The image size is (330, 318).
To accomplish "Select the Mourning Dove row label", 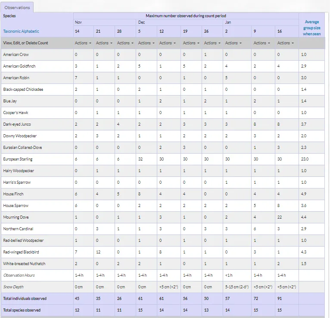I will coord(16,217).
